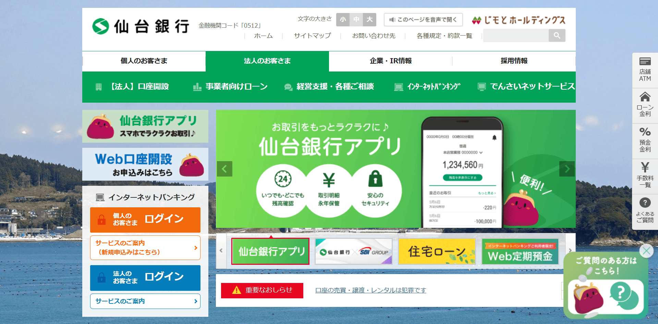Open the ローン金利 house icon
The height and width of the screenshot is (324, 658).
[x=645, y=105]
